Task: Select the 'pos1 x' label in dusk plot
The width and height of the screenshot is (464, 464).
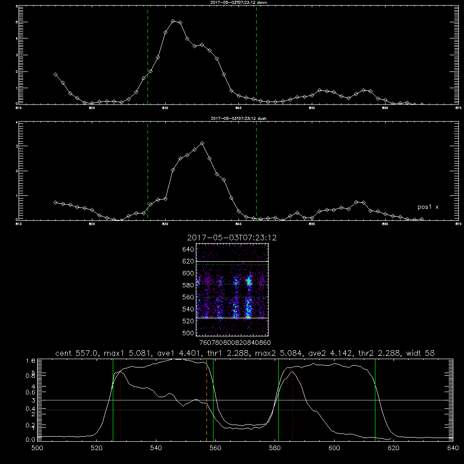Action: tap(428, 207)
